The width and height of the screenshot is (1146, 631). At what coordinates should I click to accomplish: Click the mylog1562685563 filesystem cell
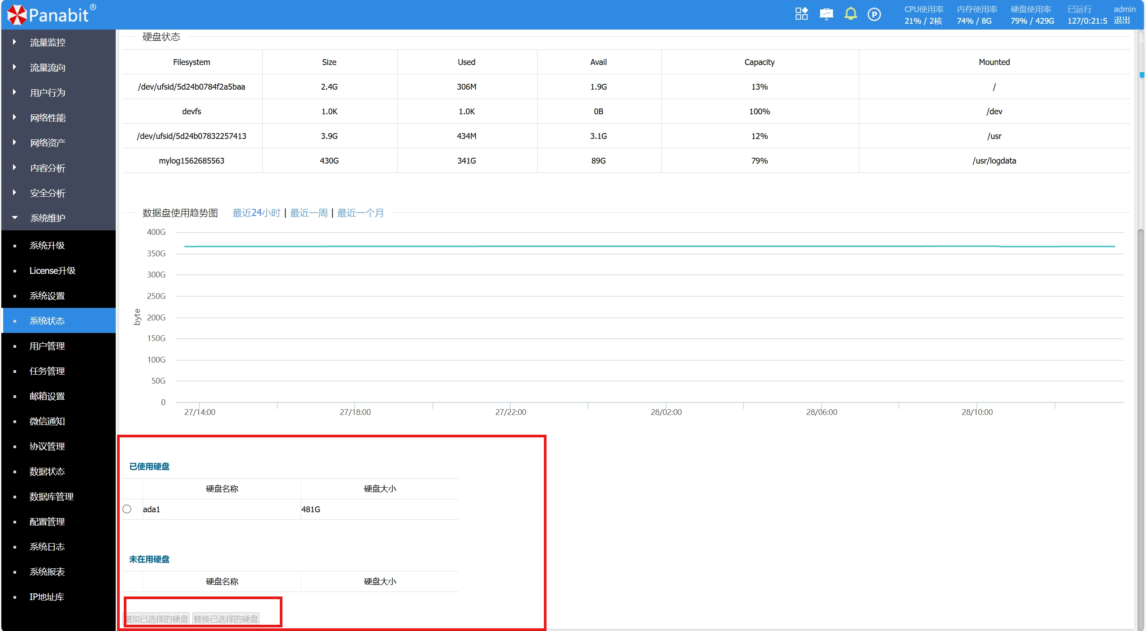tap(191, 160)
